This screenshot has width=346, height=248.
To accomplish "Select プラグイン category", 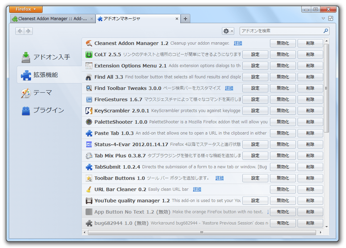I will [x=49, y=110].
